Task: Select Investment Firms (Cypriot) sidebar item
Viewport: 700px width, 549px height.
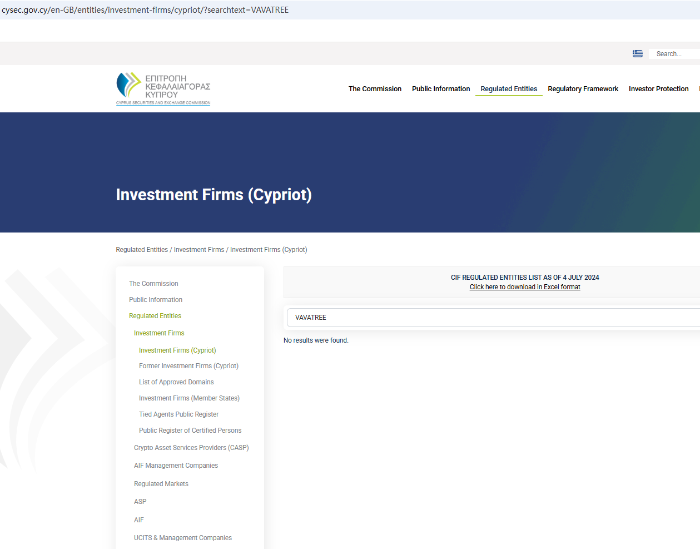Action: tap(177, 350)
